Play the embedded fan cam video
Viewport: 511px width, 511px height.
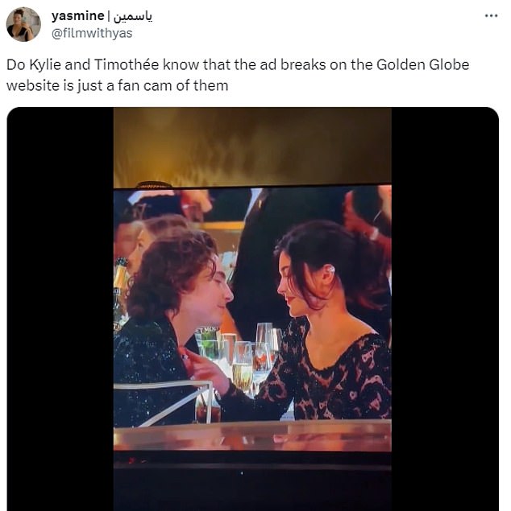[252, 309]
